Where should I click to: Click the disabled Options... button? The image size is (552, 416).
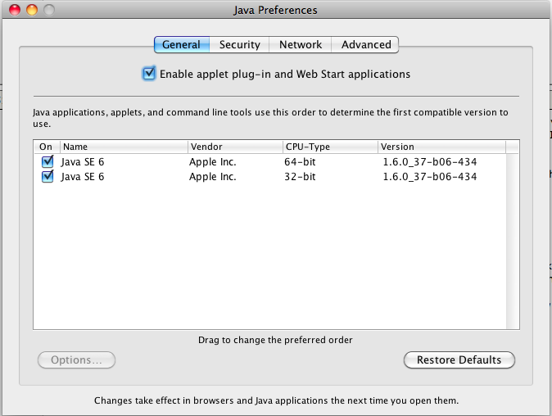[x=76, y=359]
